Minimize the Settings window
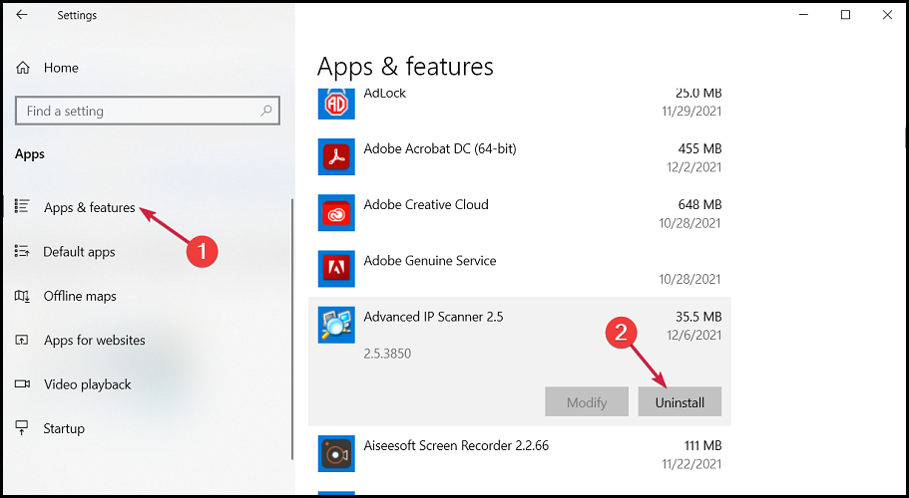The height and width of the screenshot is (498, 909). (803, 15)
